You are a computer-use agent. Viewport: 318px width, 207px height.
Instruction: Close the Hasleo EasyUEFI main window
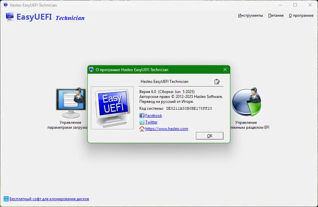tap(310, 5)
